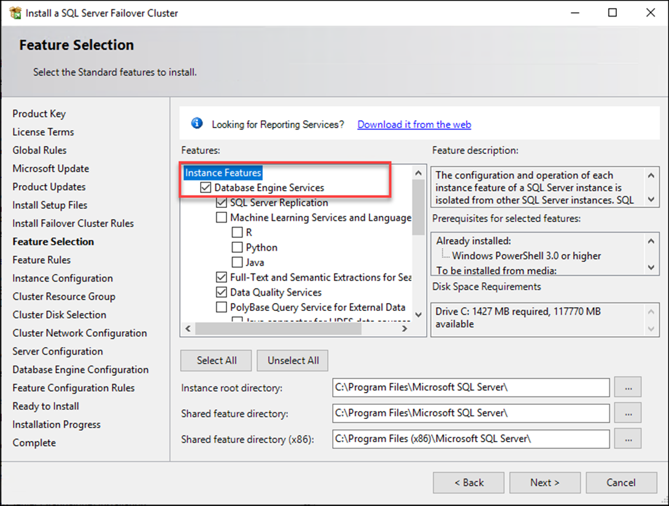
Task: Browse for the Shared feature directory (x86)
Action: (x=628, y=439)
